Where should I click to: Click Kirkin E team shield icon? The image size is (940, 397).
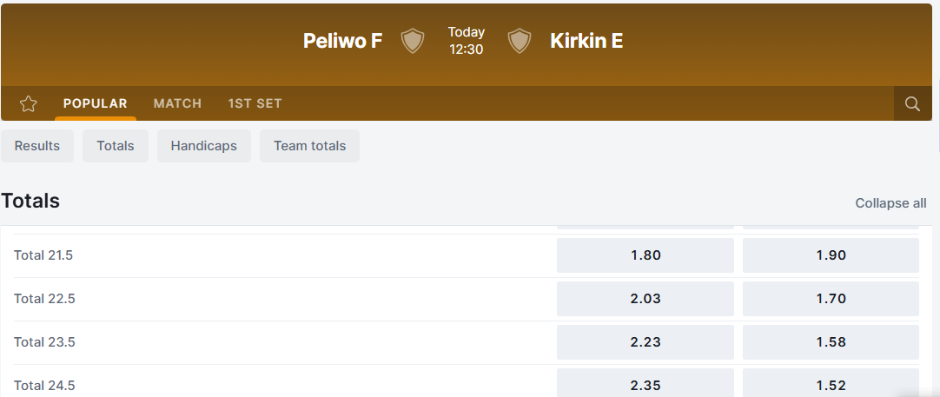pyautogui.click(x=520, y=41)
